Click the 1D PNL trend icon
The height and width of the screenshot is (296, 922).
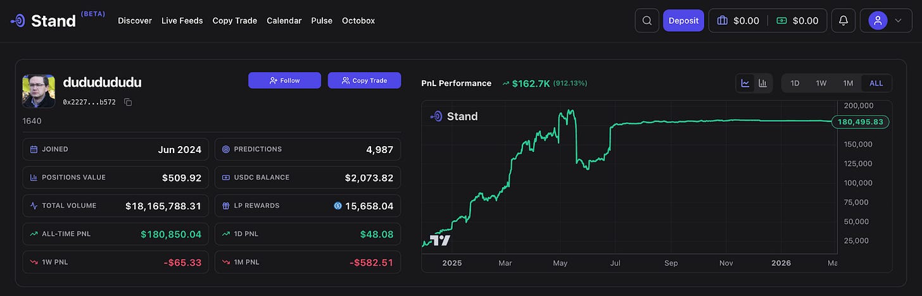point(226,234)
